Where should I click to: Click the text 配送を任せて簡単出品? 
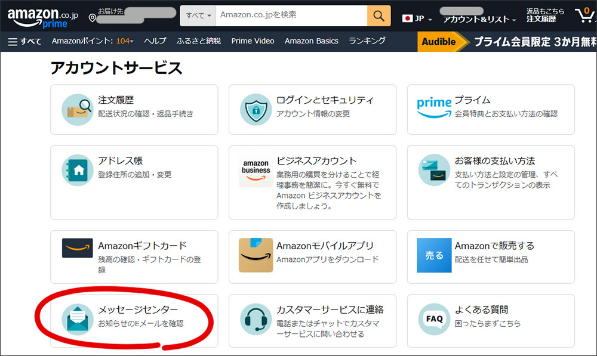tap(491, 259)
